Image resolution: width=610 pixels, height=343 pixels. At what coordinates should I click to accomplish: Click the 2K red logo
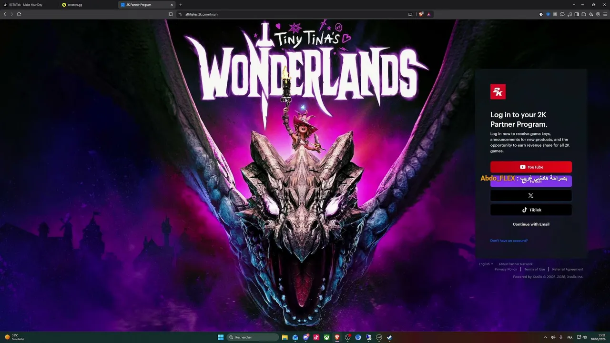498,91
